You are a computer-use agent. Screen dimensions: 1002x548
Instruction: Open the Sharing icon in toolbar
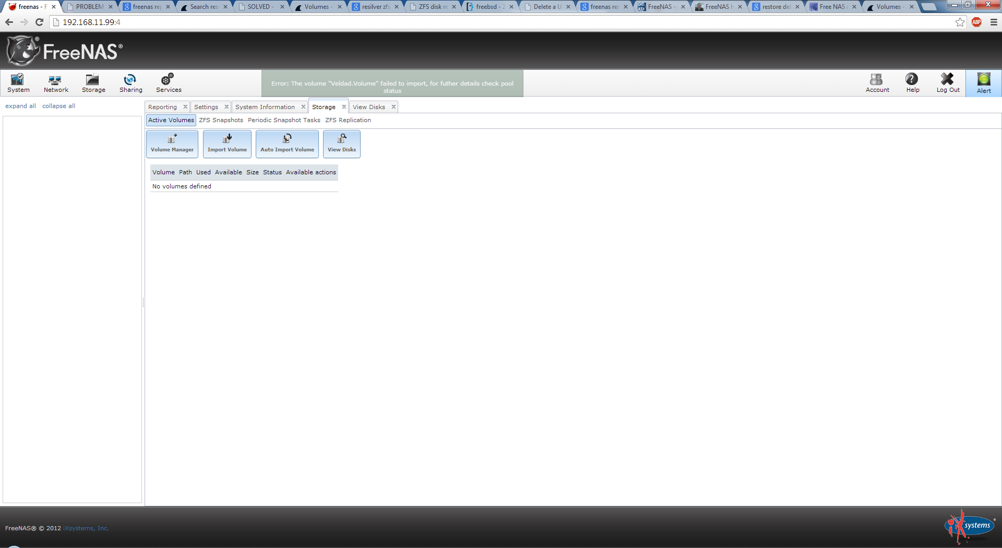tap(130, 83)
